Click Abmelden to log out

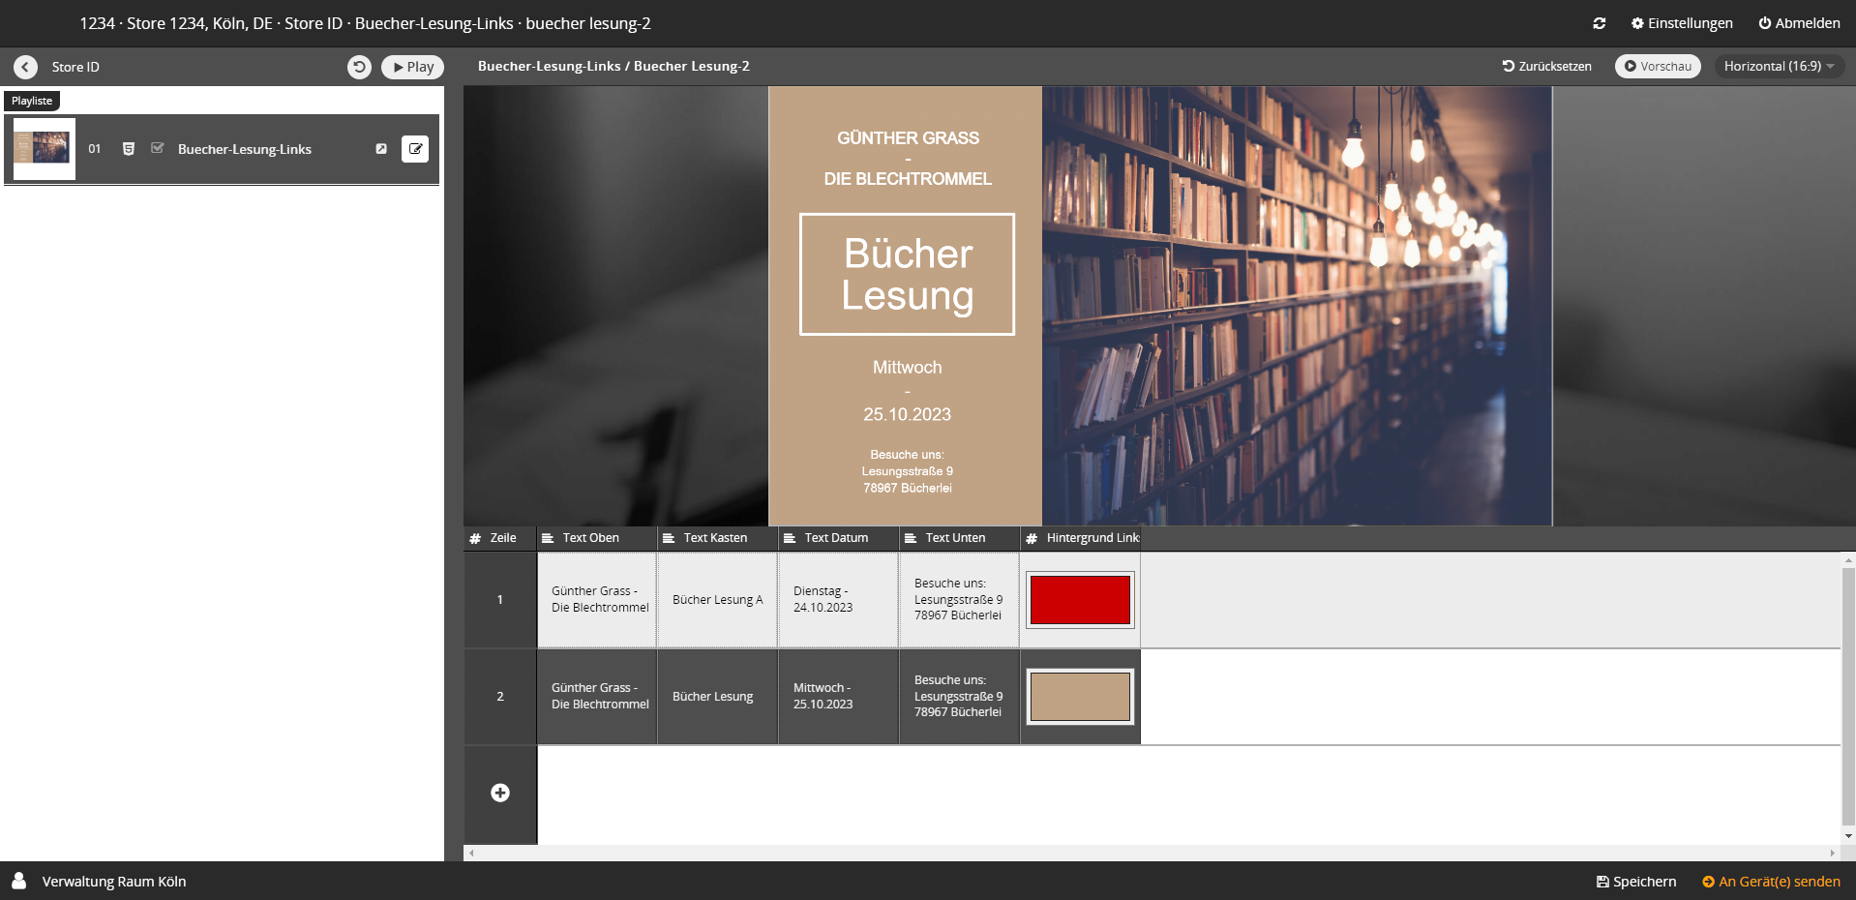(x=1799, y=23)
